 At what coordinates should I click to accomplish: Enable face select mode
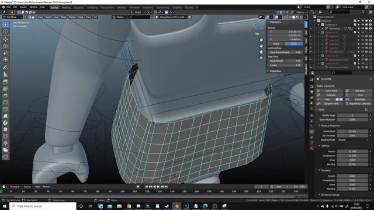tap(33, 17)
